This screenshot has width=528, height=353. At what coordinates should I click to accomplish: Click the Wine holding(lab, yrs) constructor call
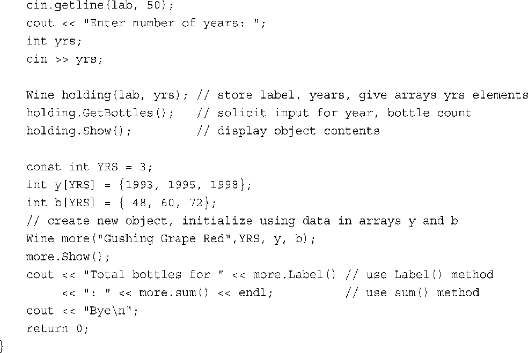pos(107,95)
